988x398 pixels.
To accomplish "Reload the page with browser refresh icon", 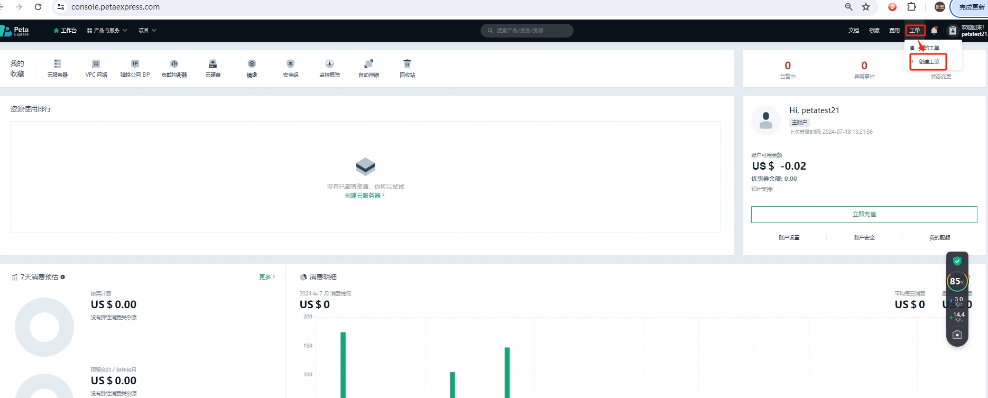I will [38, 7].
